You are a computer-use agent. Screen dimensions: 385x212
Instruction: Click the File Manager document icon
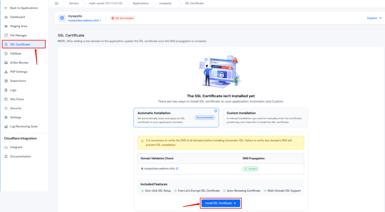6,35
